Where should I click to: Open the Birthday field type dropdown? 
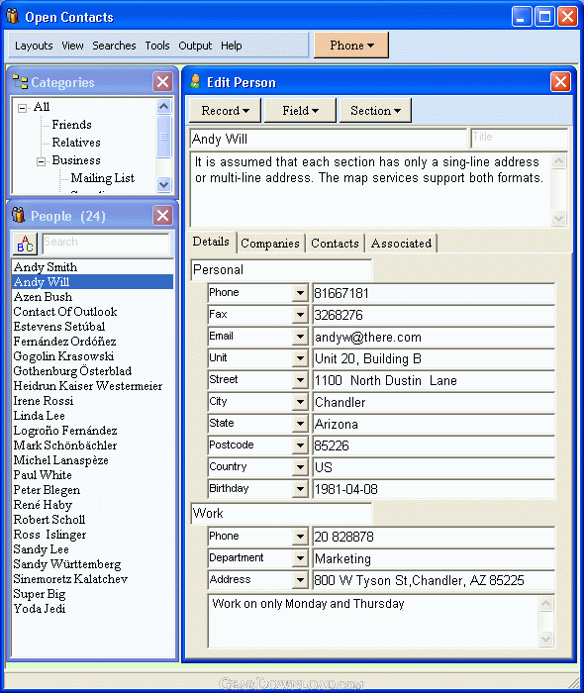click(300, 489)
